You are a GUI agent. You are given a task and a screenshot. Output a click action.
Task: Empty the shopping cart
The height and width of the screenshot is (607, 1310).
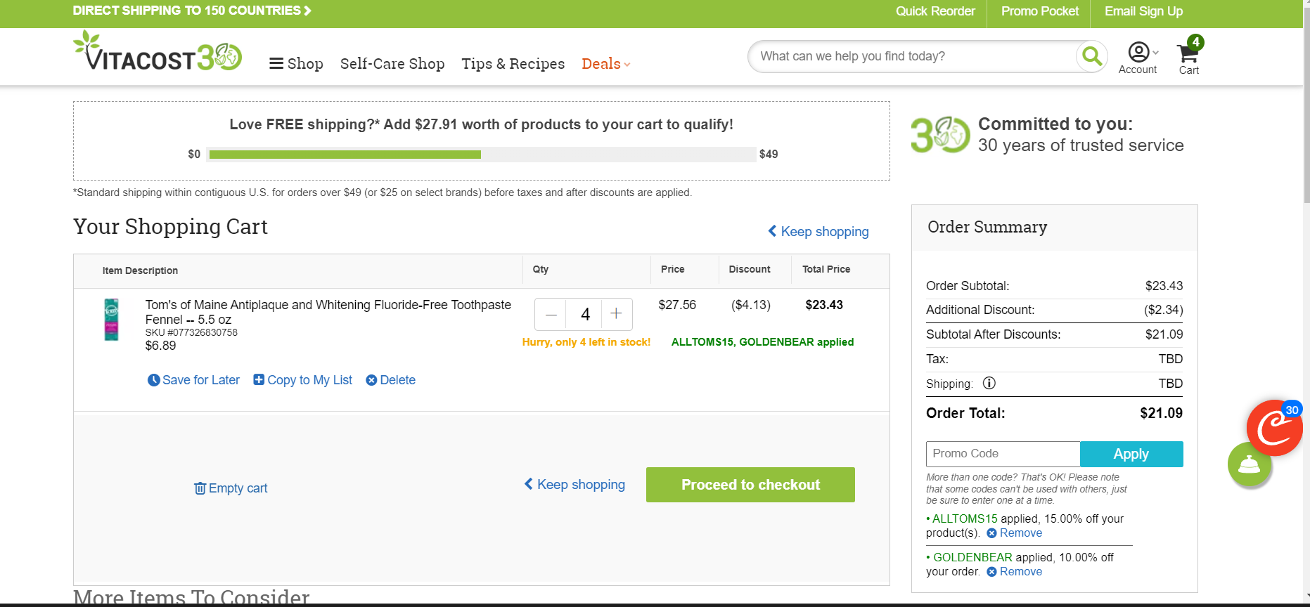[231, 488]
